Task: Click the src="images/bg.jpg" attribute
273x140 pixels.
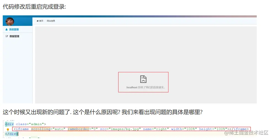Action: click(120, 129)
